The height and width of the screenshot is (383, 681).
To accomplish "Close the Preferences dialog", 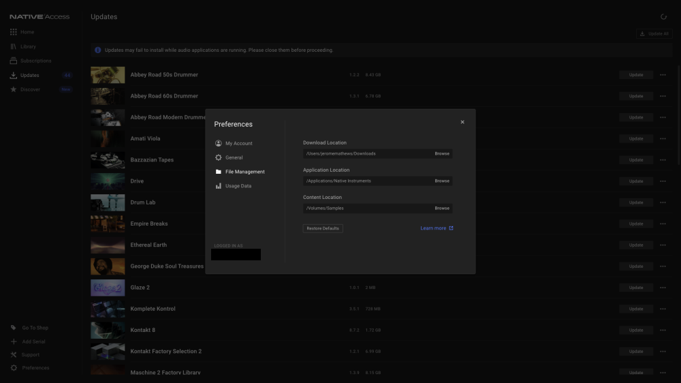I will pyautogui.click(x=462, y=122).
